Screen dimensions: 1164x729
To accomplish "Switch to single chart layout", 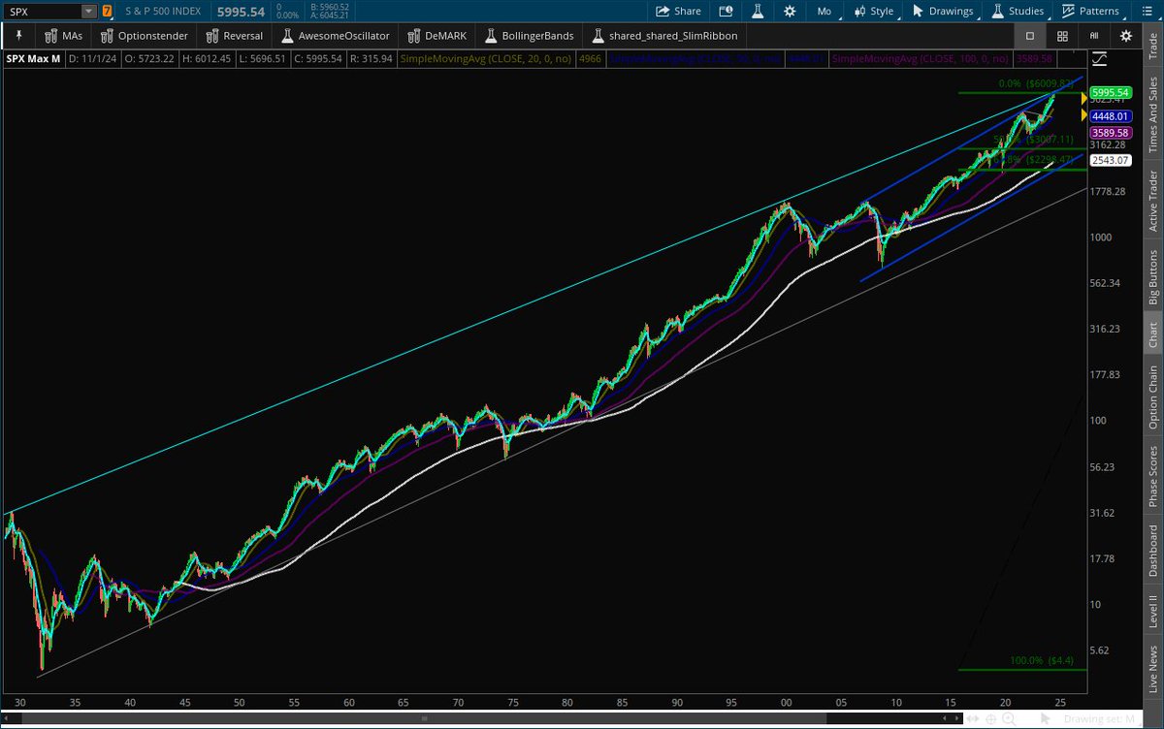I will 1030,36.
